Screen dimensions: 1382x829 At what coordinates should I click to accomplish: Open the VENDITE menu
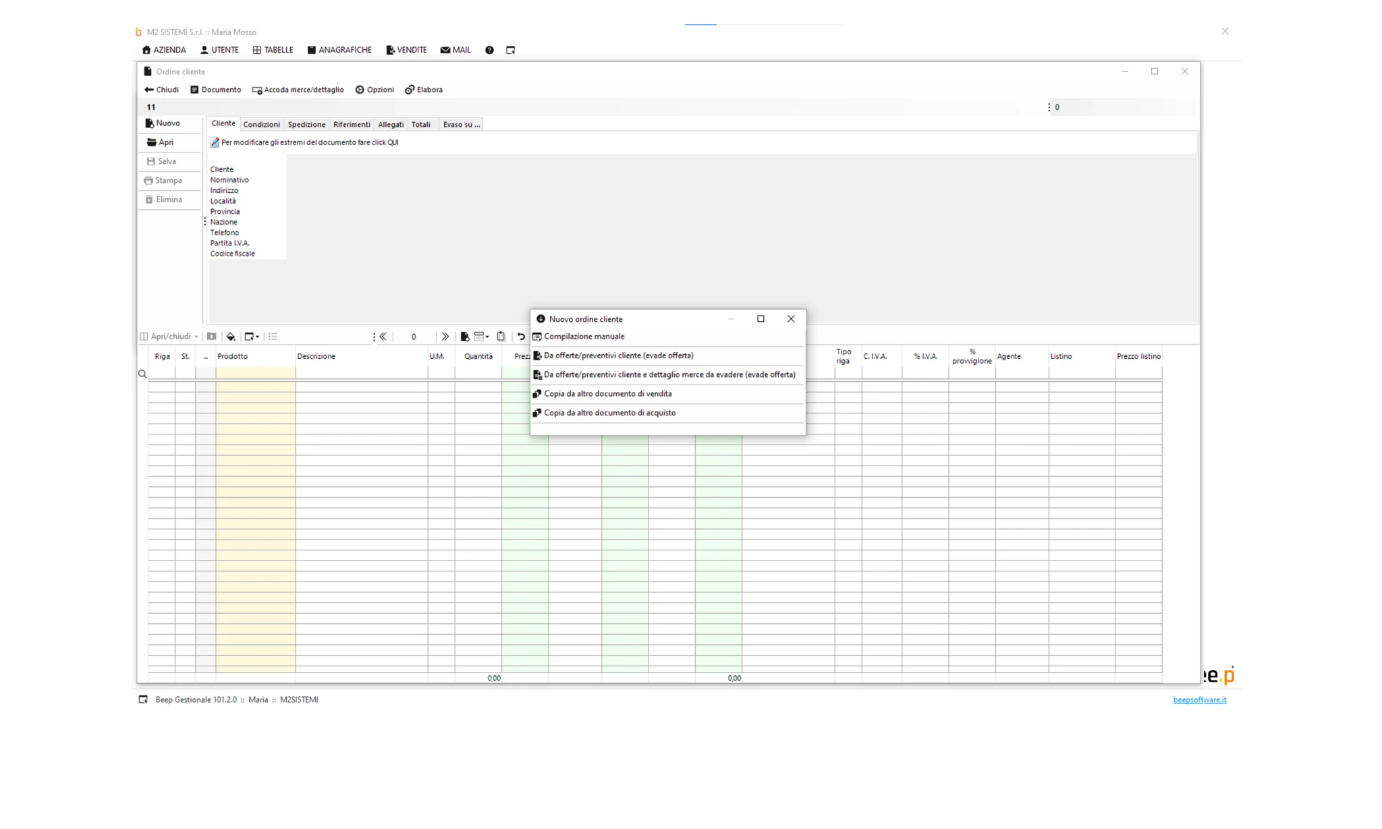tap(406, 50)
